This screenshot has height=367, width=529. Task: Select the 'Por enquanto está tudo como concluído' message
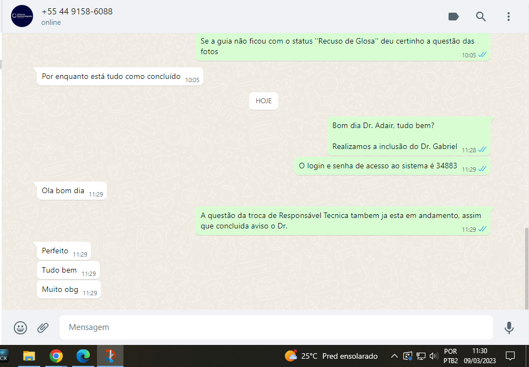[120, 76]
